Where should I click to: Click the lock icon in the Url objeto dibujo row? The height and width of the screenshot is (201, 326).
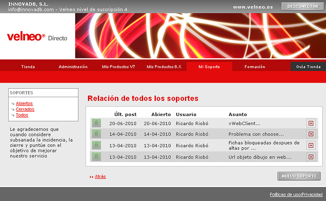click(96, 157)
